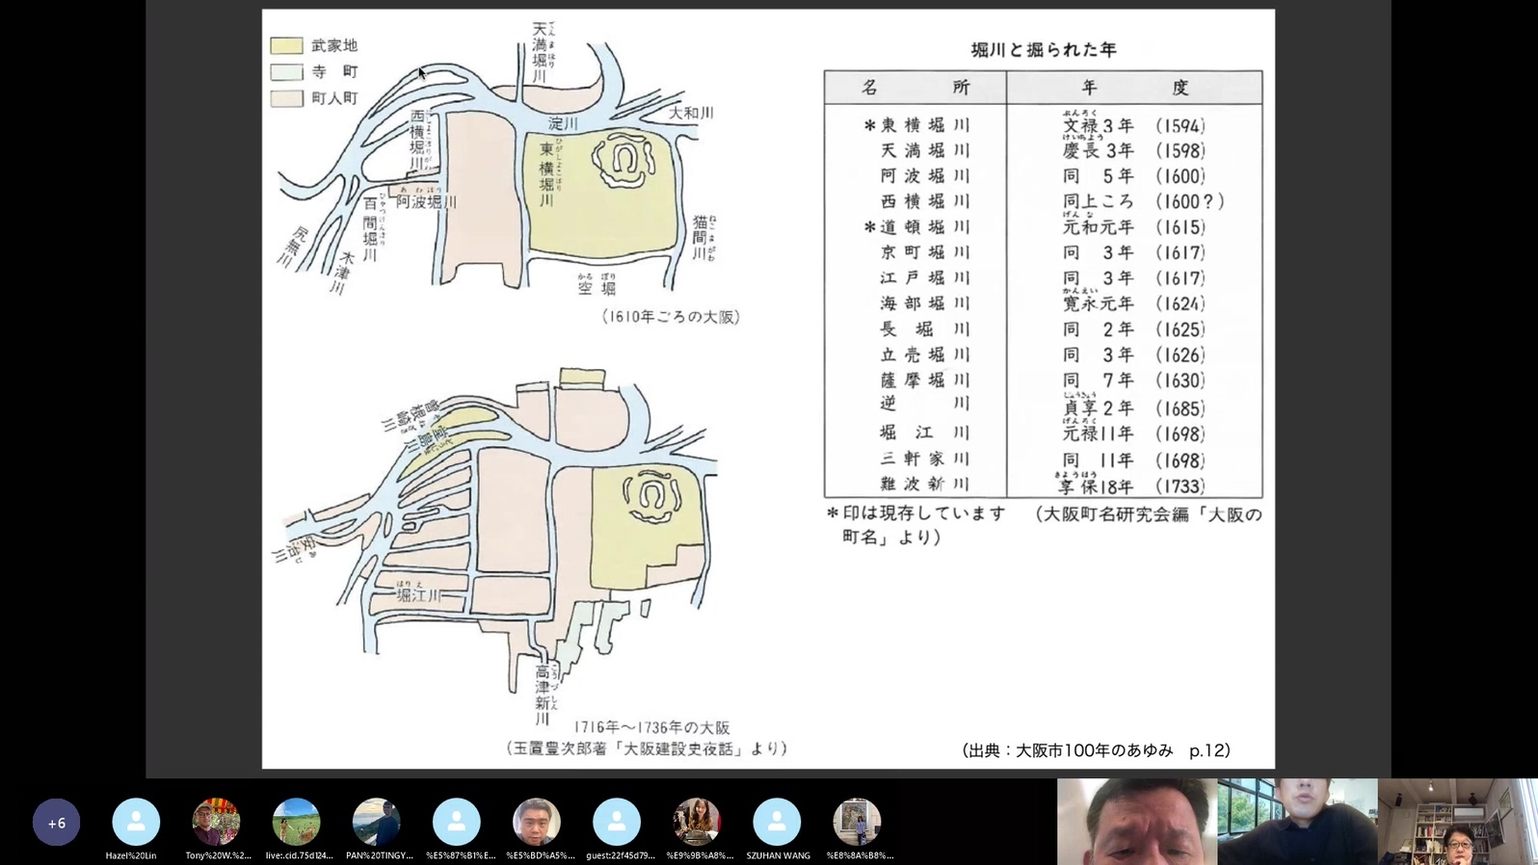
Task: Click the year value (1594)
Action: [x=1180, y=126]
